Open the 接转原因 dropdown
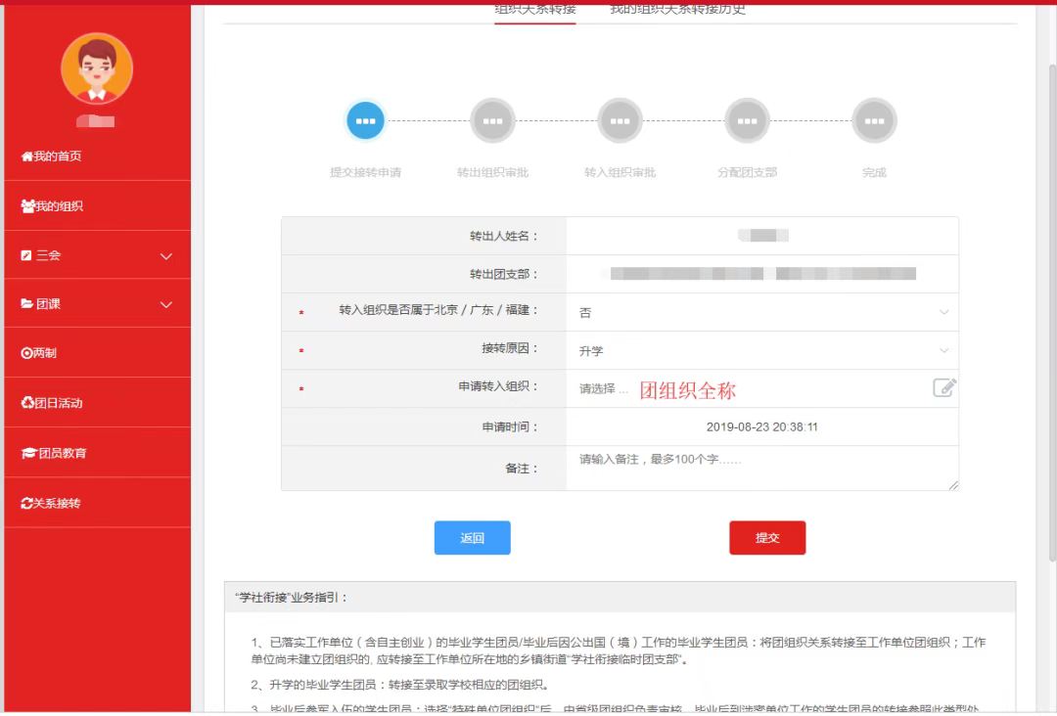This screenshot has width=1057, height=716. (x=761, y=351)
